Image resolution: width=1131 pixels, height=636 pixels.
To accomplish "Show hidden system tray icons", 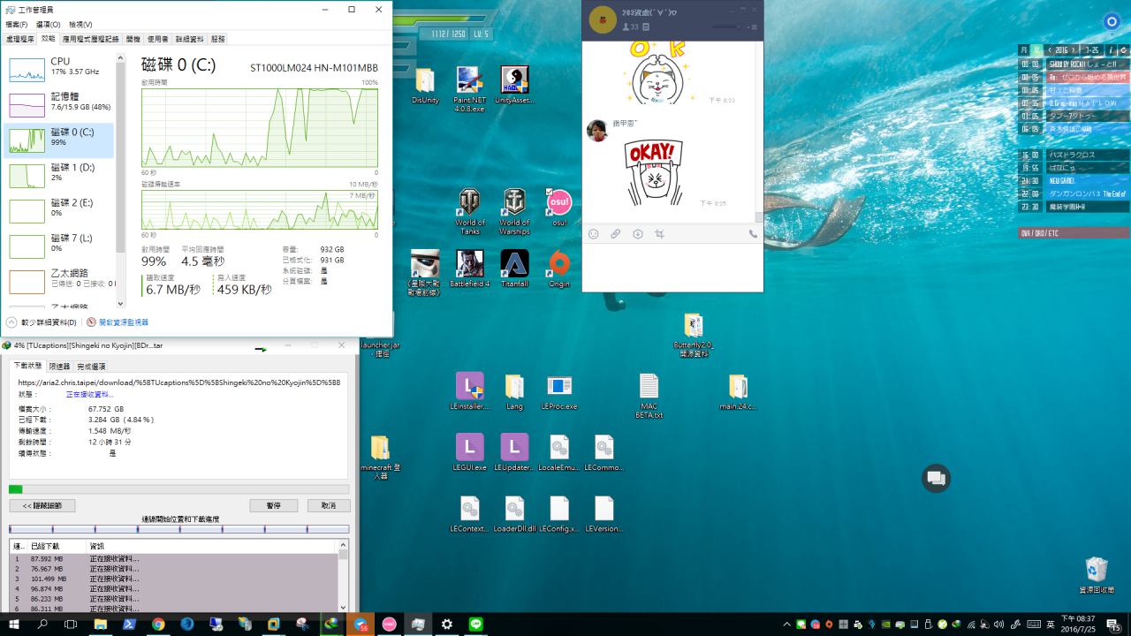I will [787, 625].
